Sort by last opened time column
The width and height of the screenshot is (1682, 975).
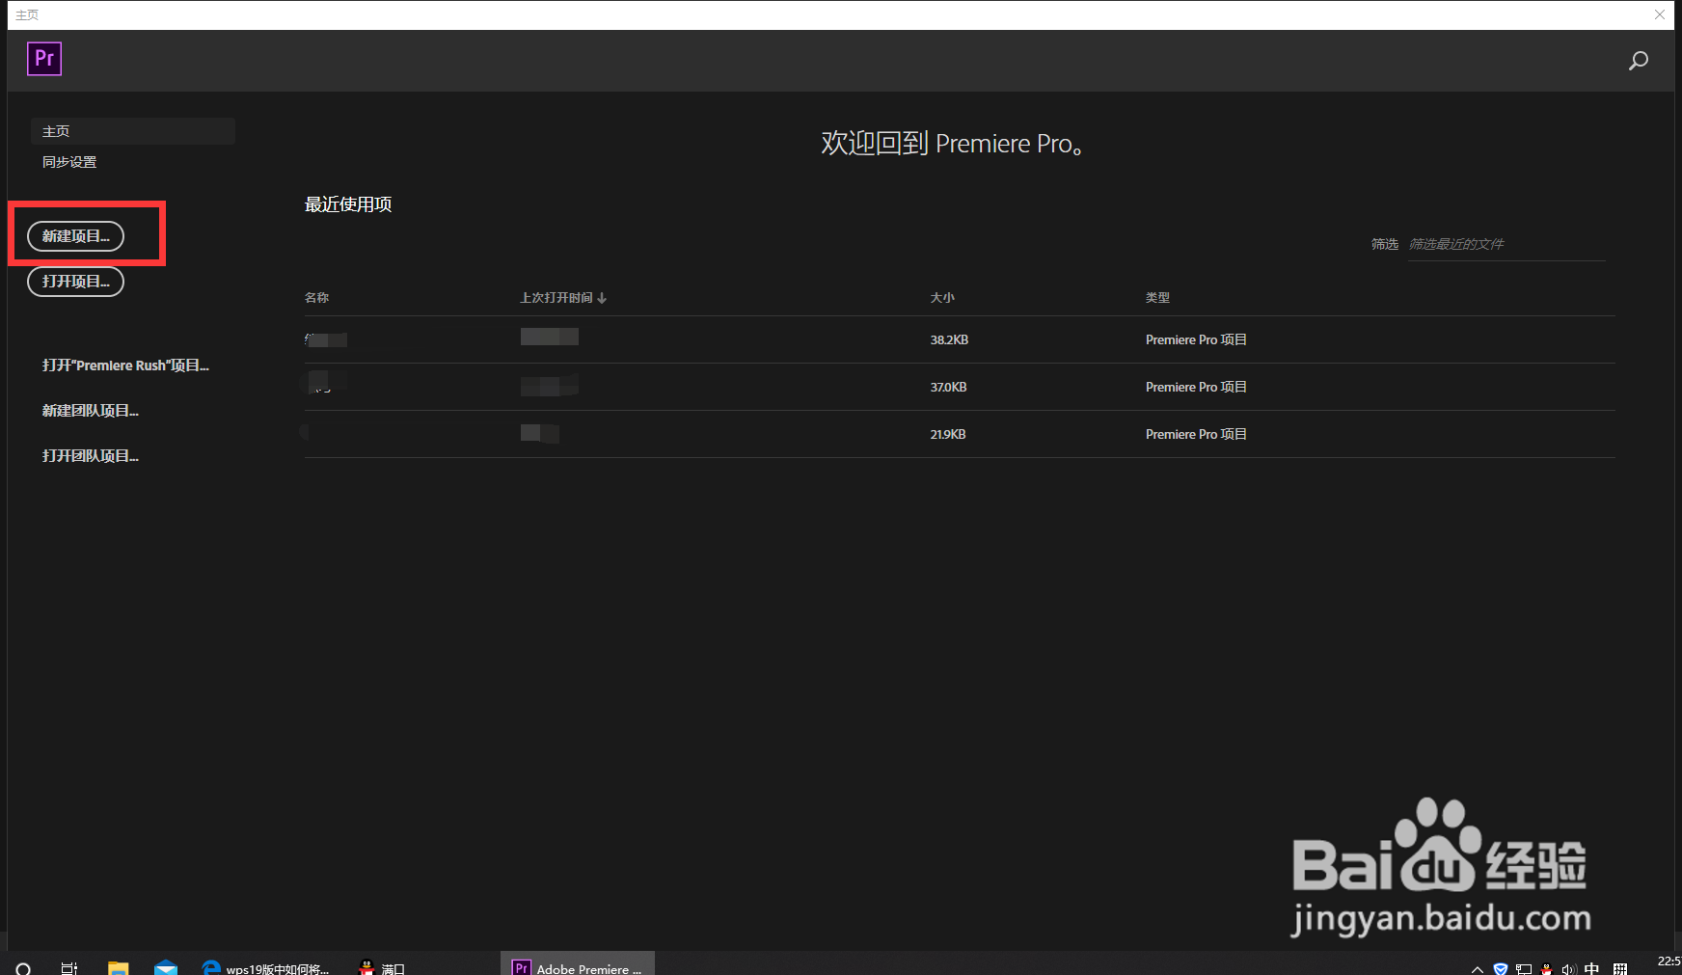click(563, 298)
